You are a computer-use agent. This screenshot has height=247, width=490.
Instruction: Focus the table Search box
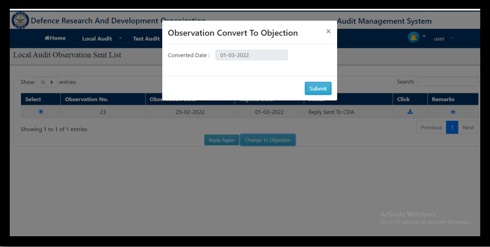447,82
